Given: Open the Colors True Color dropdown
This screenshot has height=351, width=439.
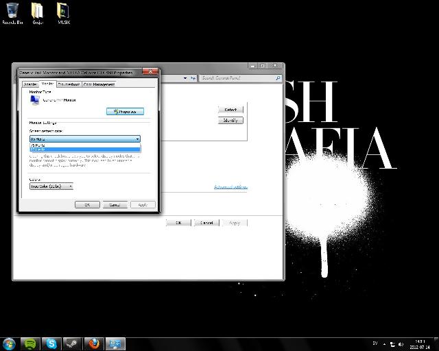Looking at the screenshot, I should [x=51, y=186].
